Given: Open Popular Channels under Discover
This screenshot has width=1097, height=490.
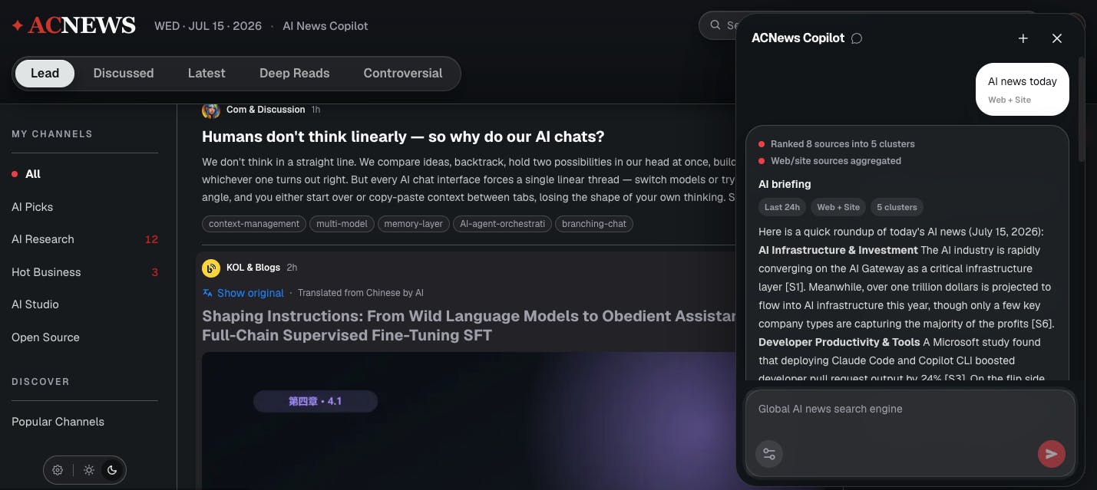Looking at the screenshot, I should coord(58,422).
